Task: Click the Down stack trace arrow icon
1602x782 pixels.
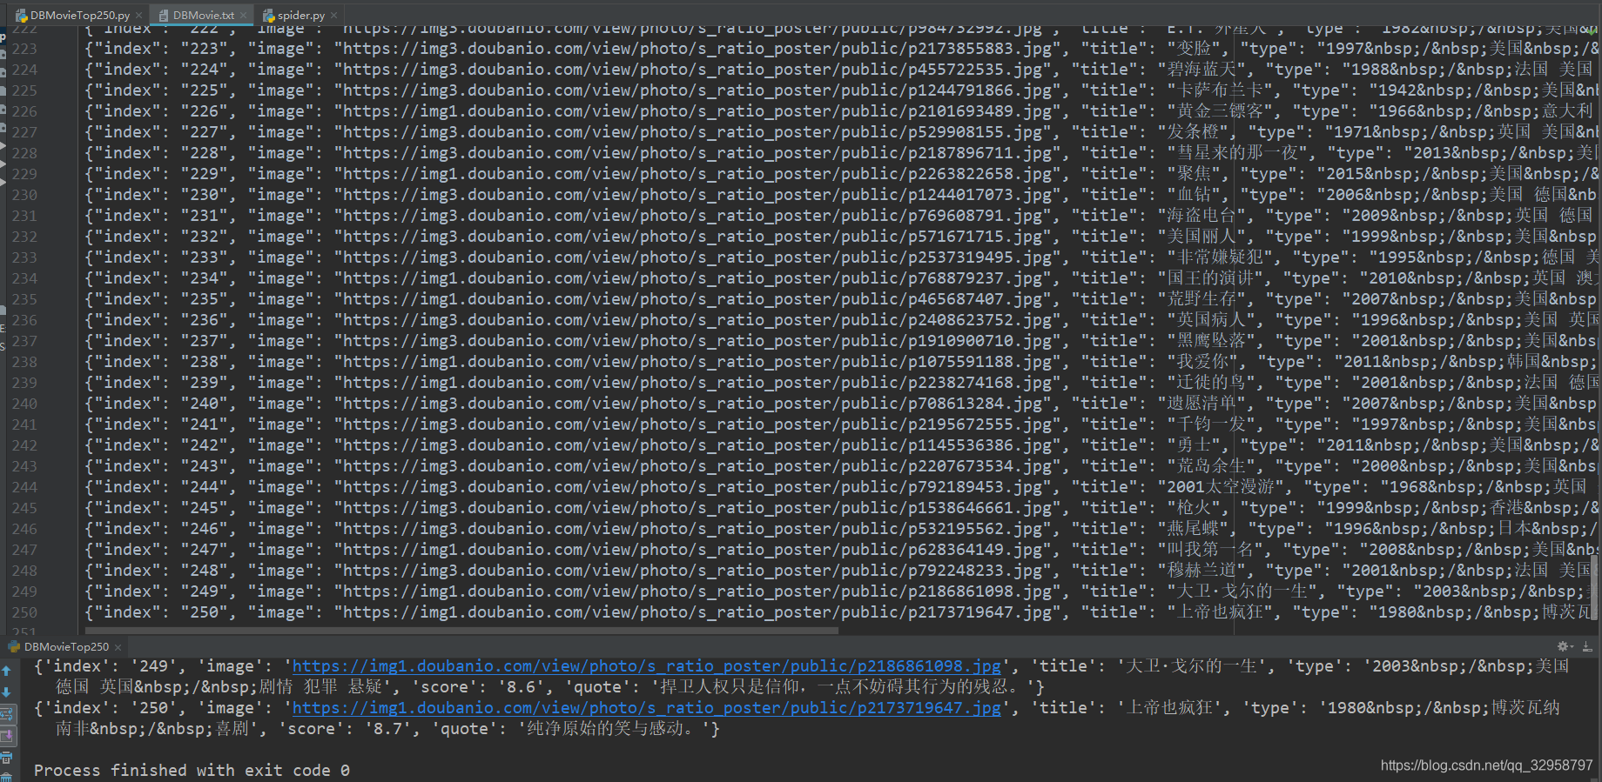Action: [x=7, y=692]
